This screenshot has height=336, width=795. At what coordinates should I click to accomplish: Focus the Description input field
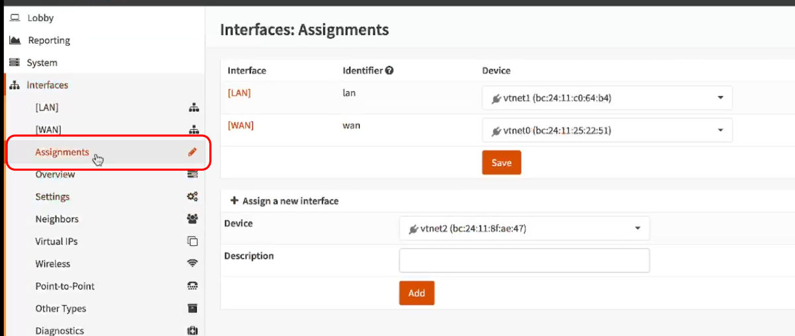(x=524, y=261)
